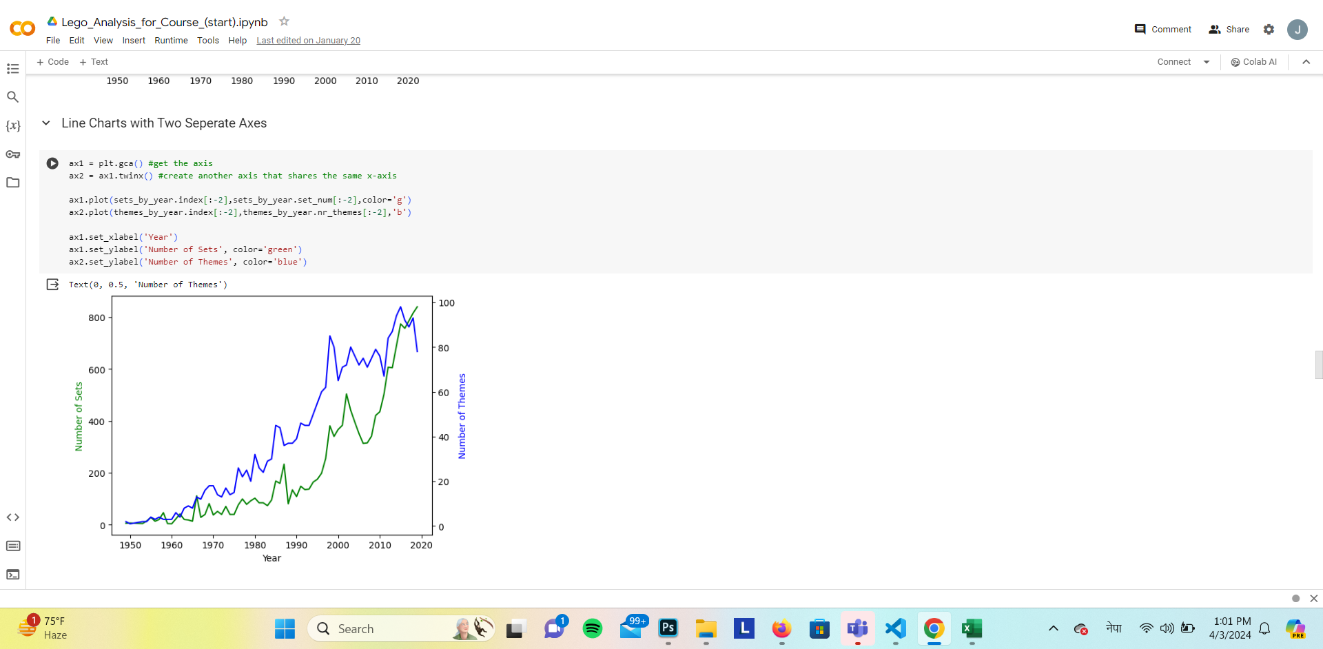Screen dimensions: 1323x649
Task: Open the code snippets icon
Action: pyautogui.click(x=12, y=517)
